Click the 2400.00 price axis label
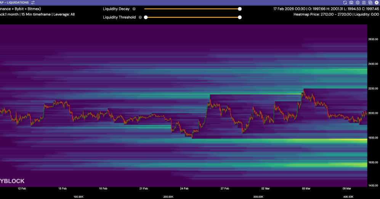Screen dimensions: 380x199 [373, 64]
